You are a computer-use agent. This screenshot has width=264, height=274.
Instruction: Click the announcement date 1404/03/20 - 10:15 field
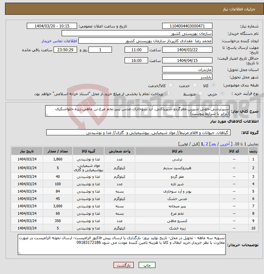[52, 26]
